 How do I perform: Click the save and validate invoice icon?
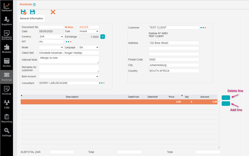(24, 12)
